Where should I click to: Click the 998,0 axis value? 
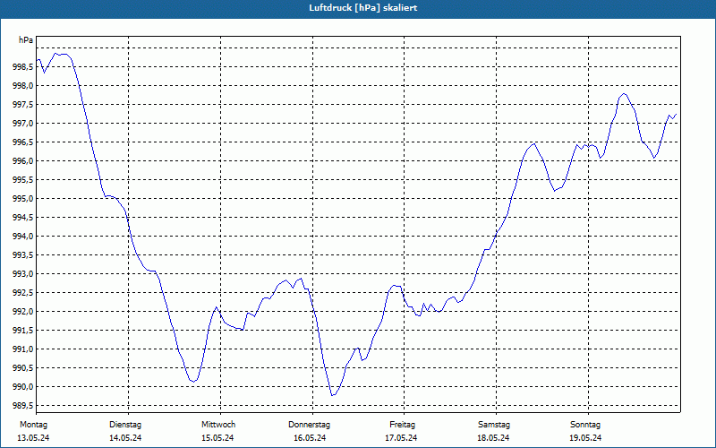[22, 86]
